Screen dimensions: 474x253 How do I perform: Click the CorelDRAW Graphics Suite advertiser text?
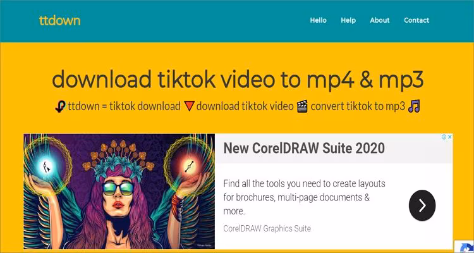(267, 228)
